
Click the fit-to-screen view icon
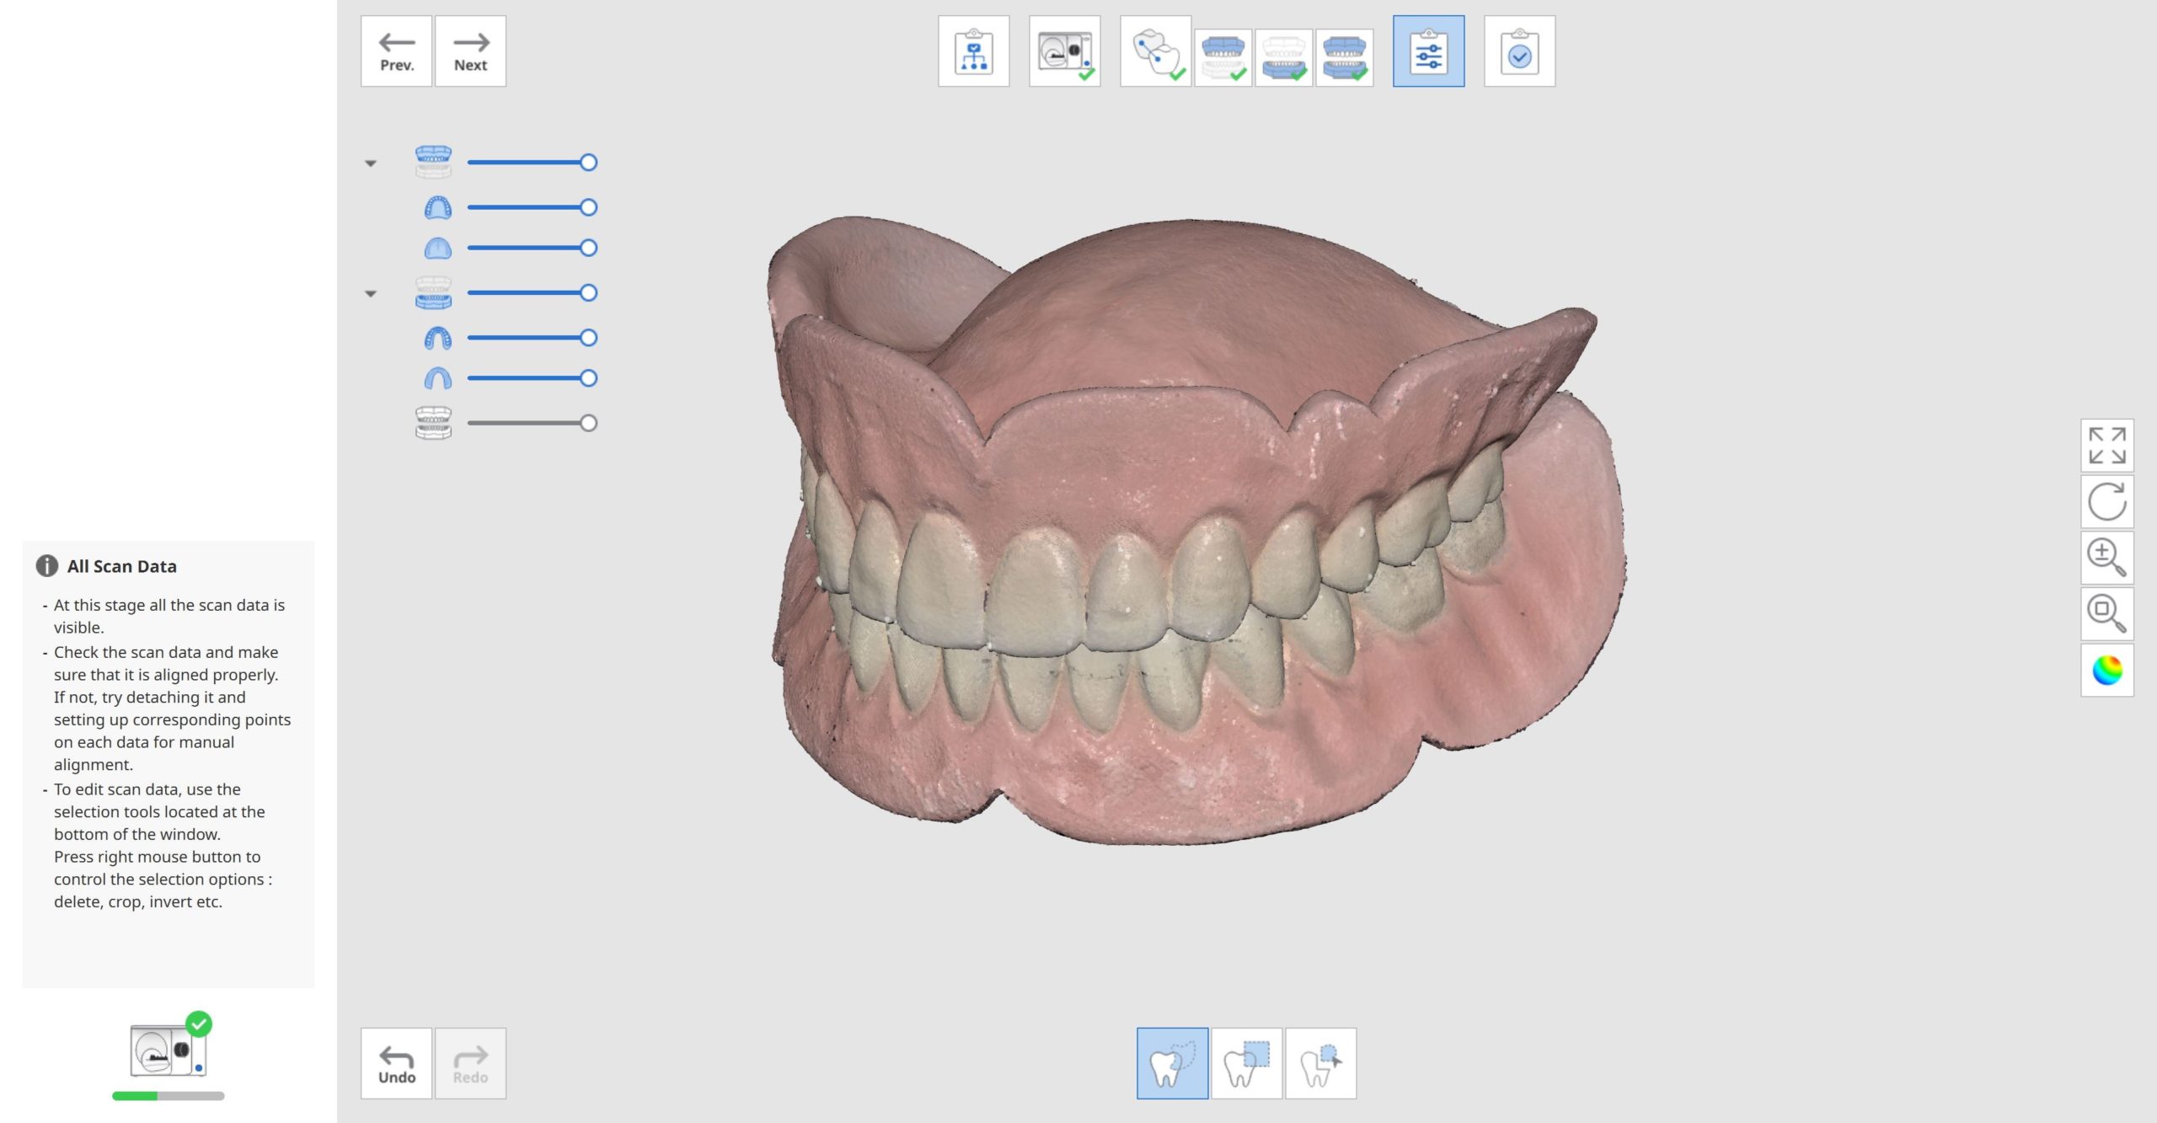click(2106, 445)
